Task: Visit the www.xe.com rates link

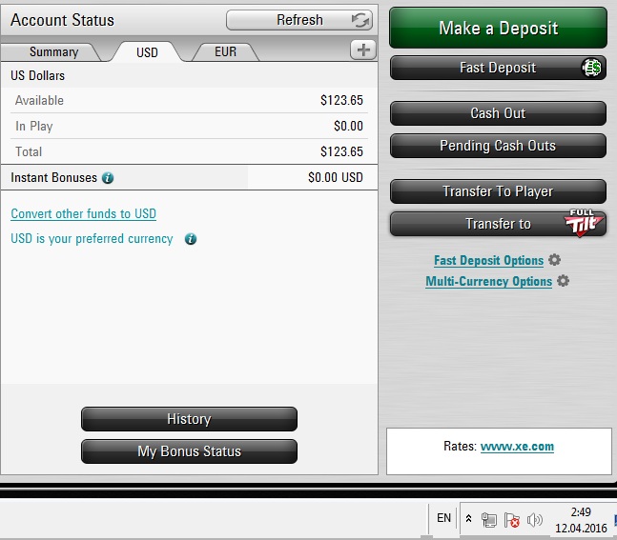Action: [517, 447]
